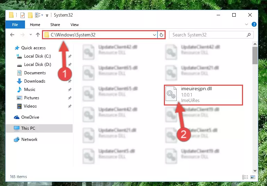Go back using the Back arrow
The height and width of the screenshot is (186, 267).
(x=12, y=35)
